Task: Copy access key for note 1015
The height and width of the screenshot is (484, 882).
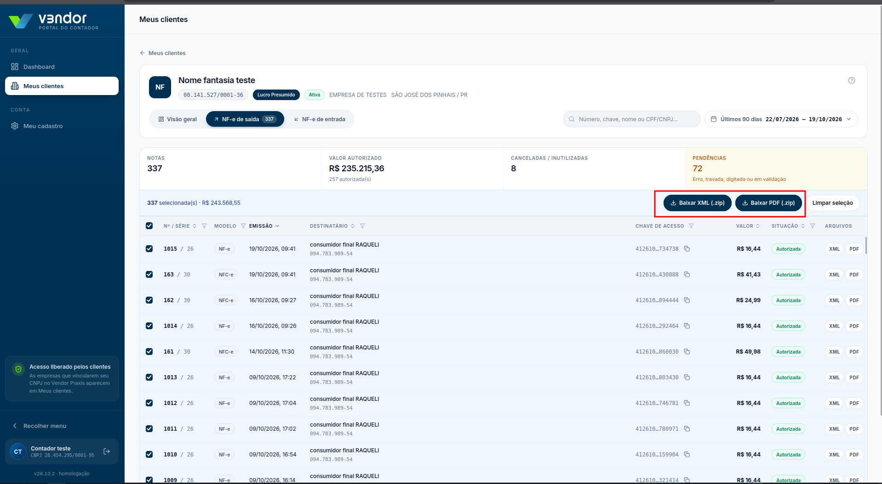Action: click(x=687, y=249)
